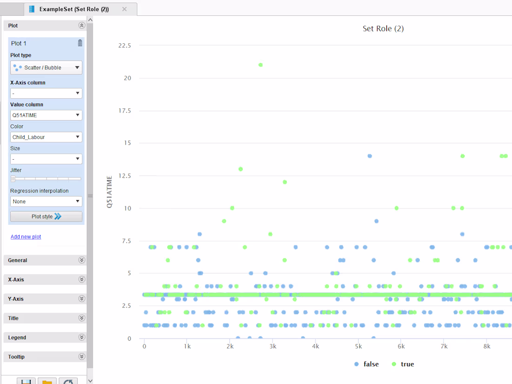512x384 pixels.
Task: Open the X-Axis column dropdown
Action: pos(46,94)
